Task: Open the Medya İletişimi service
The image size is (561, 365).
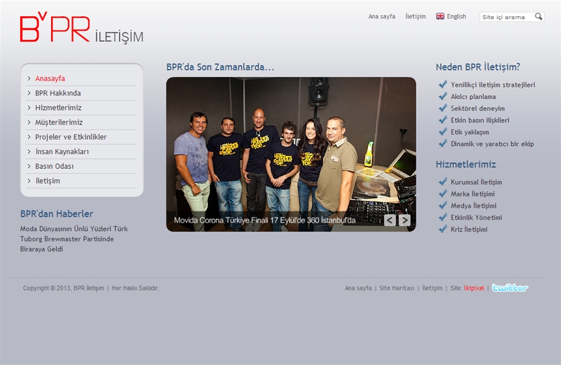Action: [x=473, y=206]
